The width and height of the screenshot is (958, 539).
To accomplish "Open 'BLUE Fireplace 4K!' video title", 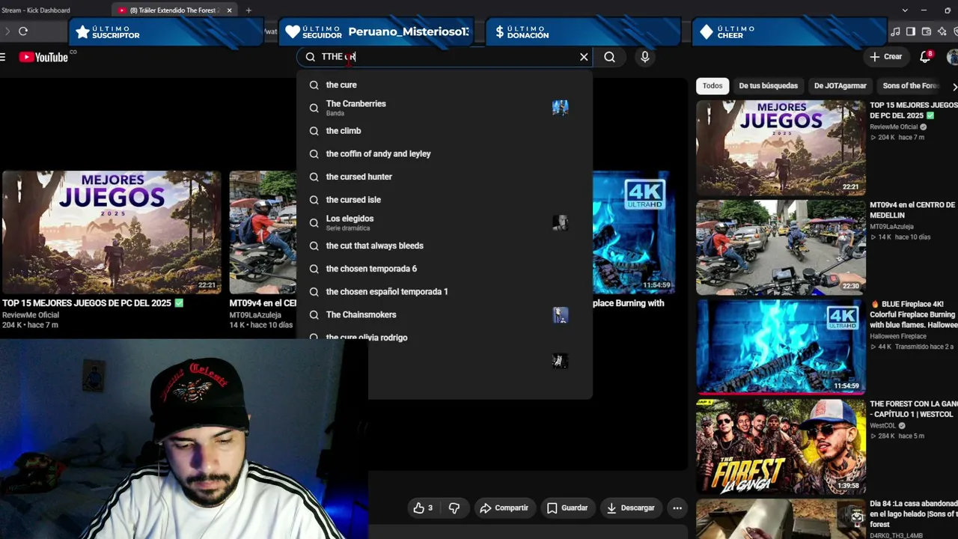I will [x=914, y=315].
